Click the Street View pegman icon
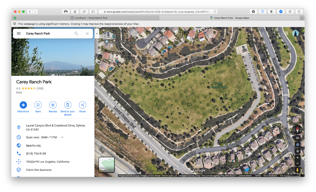This screenshot has width=316, height=192. [297, 170]
